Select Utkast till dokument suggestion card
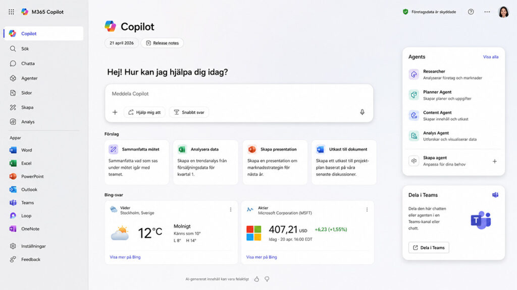The height and width of the screenshot is (290, 517). point(344,162)
